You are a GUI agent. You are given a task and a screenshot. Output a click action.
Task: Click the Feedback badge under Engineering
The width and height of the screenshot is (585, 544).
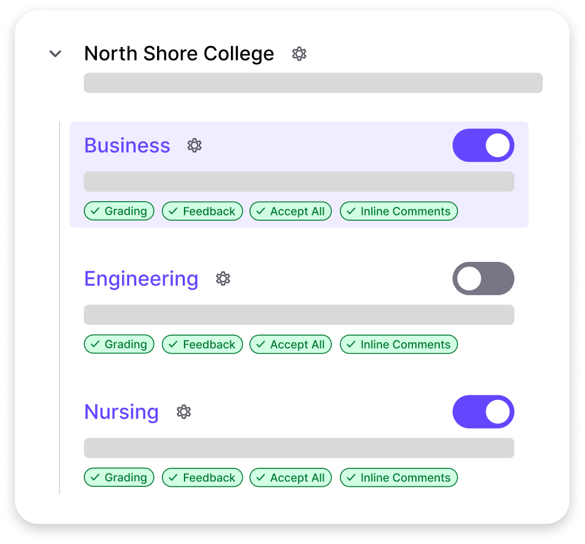pyautogui.click(x=202, y=344)
